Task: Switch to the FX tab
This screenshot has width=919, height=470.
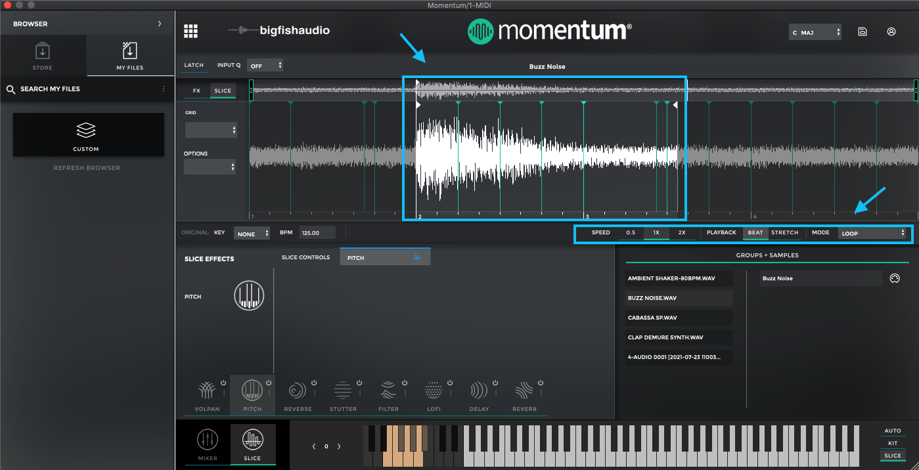Action: (196, 91)
